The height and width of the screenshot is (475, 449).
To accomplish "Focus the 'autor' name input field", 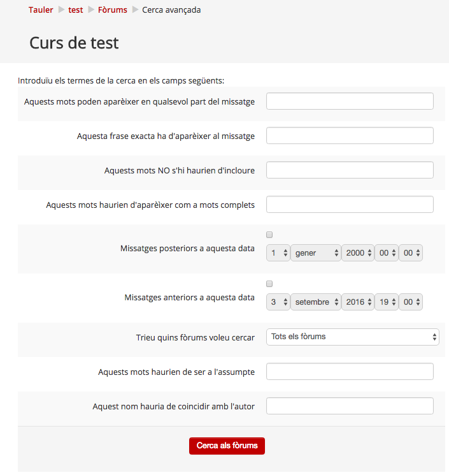I will click(350, 406).
